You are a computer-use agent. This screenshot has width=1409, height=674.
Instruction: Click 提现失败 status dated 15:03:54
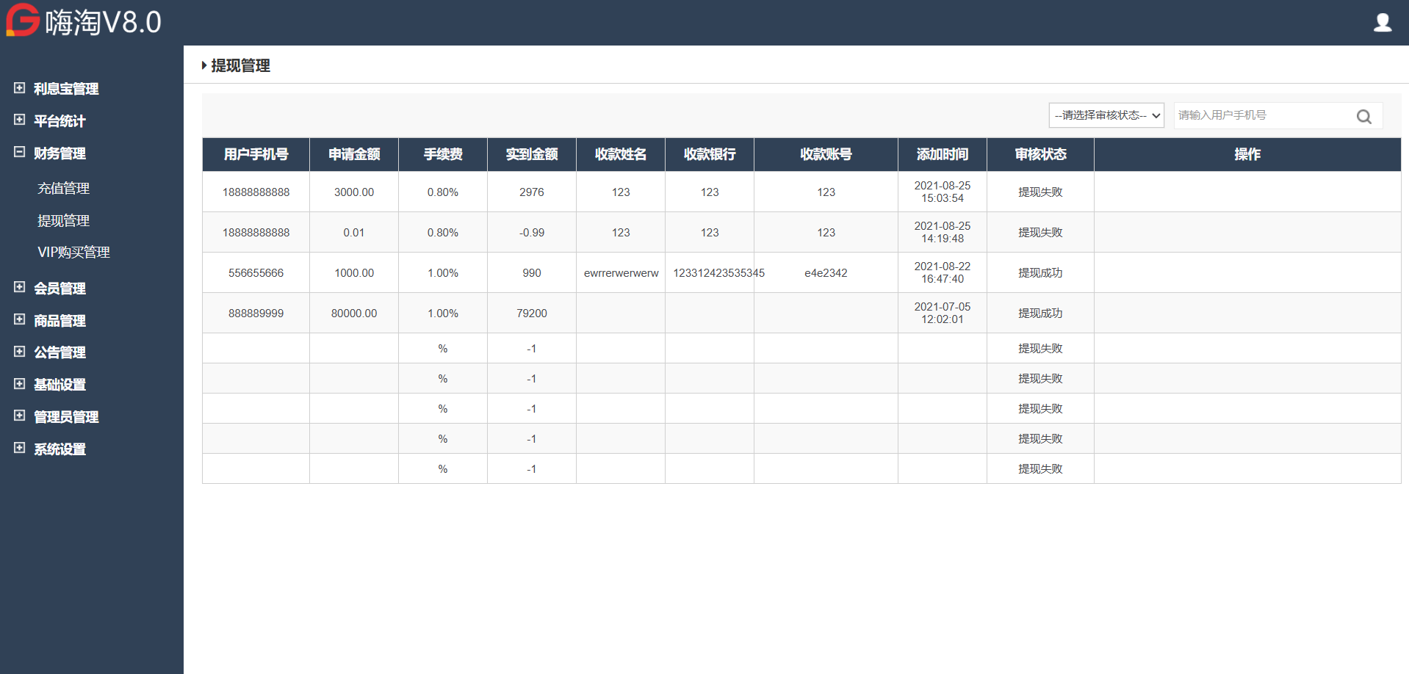1040,192
